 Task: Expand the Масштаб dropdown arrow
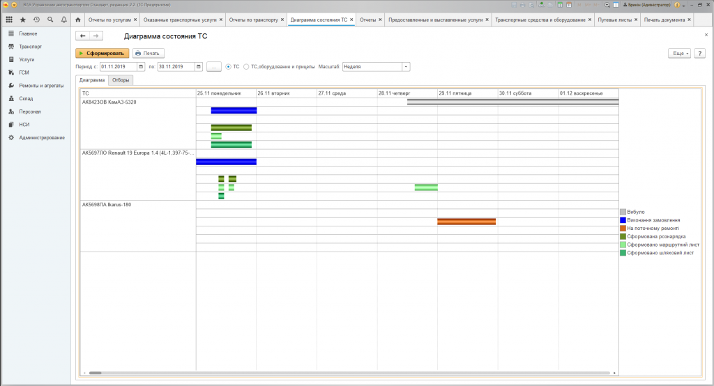pos(406,66)
